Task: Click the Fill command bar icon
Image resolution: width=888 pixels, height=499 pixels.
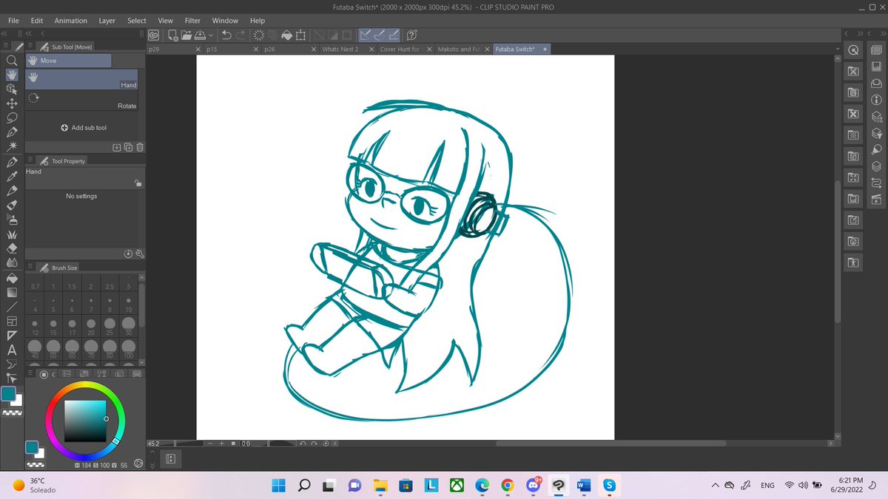Action: [x=287, y=35]
